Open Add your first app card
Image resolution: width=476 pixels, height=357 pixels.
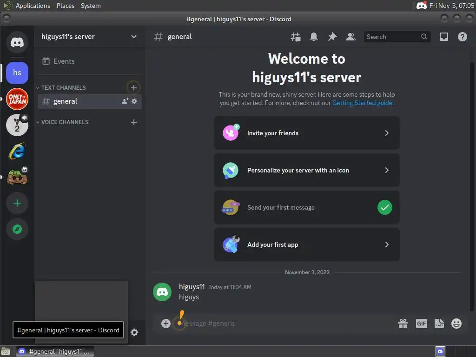307,245
